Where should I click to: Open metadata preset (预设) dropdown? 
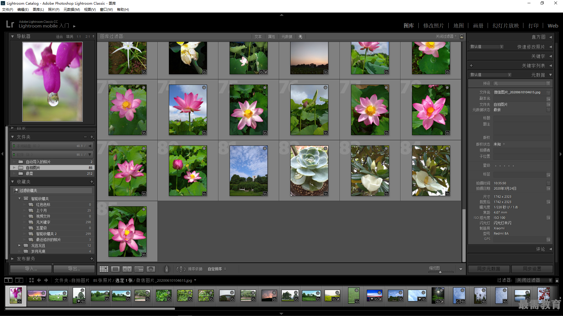point(522,83)
